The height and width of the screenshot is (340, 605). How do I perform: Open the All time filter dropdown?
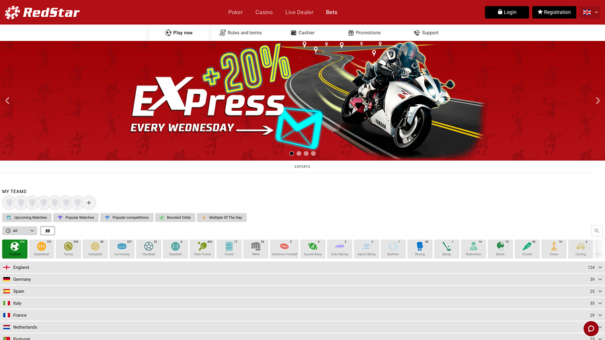19,231
